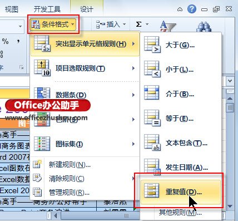Click the top 10 rules icon

click(x=42, y=68)
